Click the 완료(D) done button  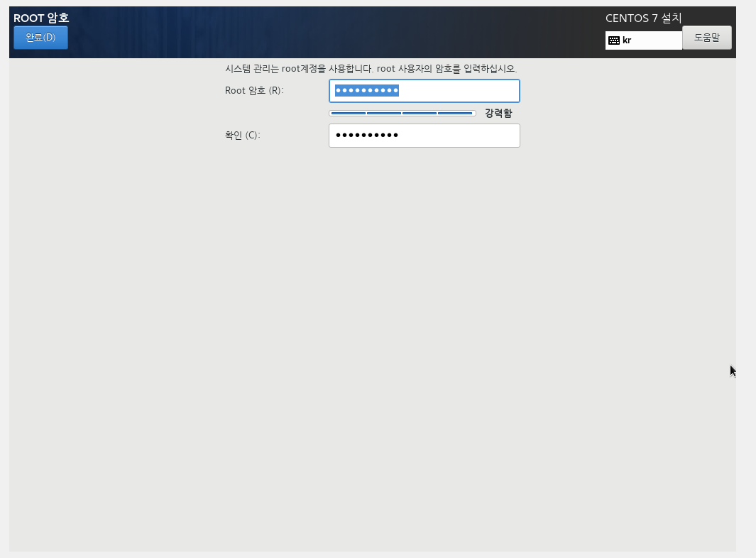tap(40, 38)
